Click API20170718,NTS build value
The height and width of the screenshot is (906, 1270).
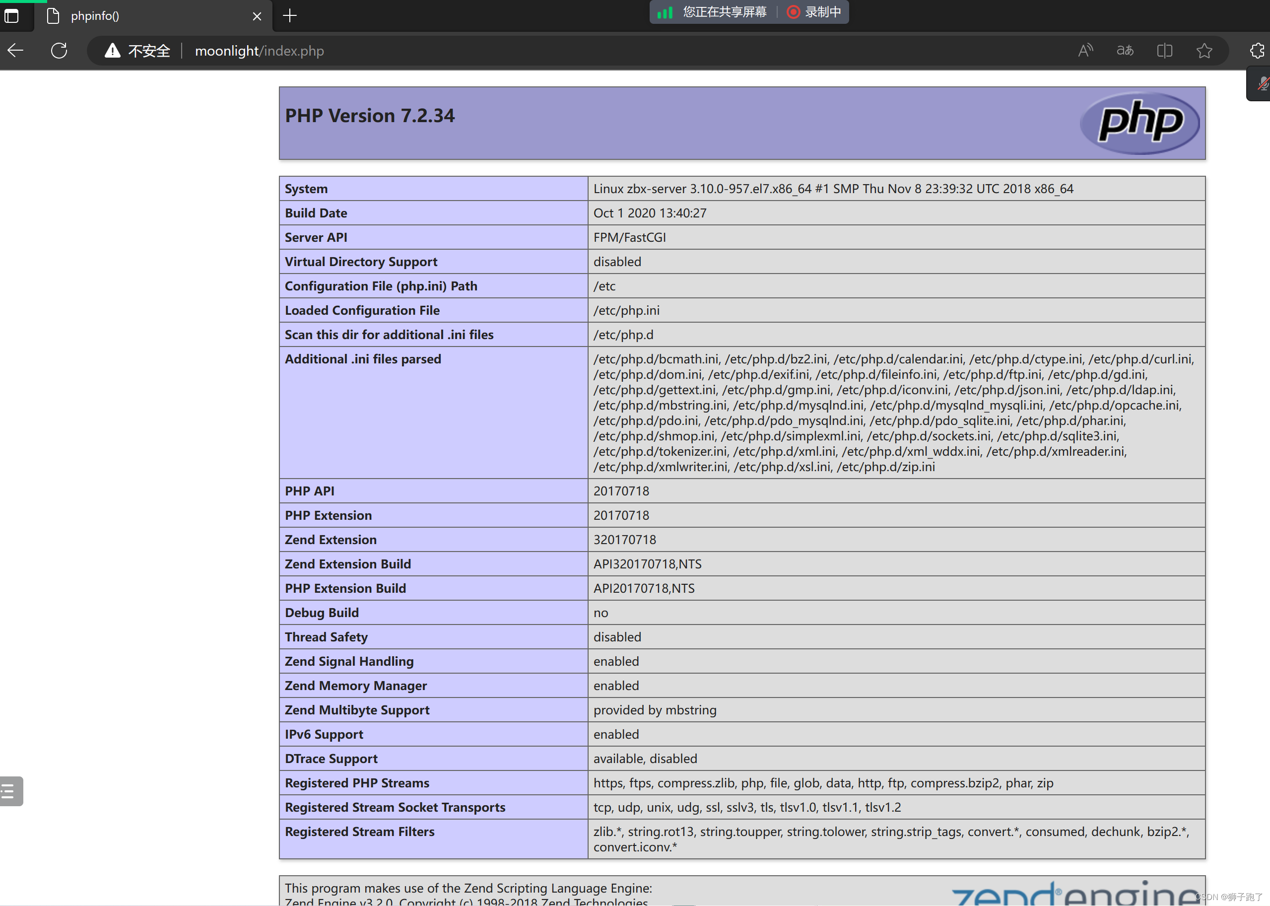644,588
